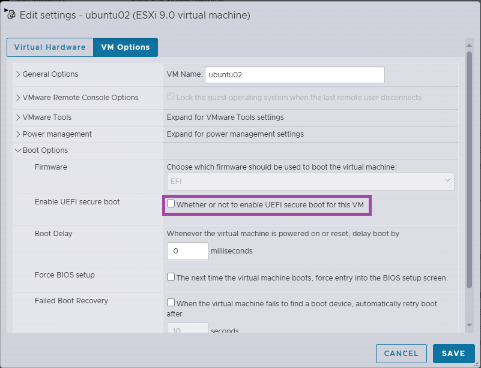Focus the Boot Delay milliseconds field

tap(187, 251)
